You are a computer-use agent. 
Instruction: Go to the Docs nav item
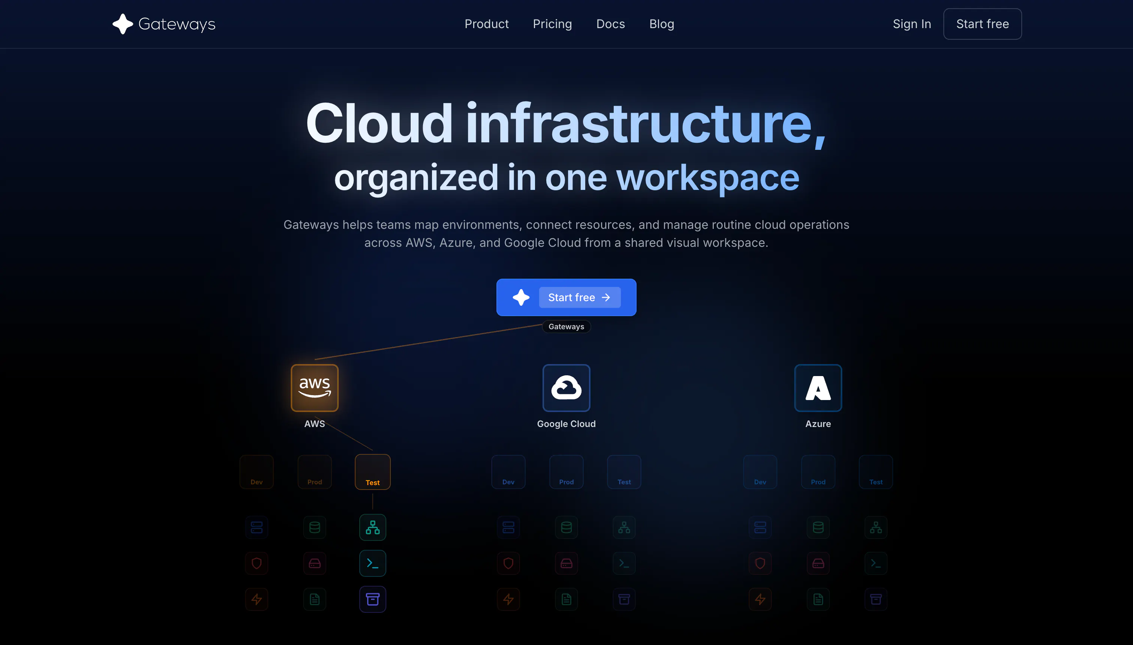610,24
